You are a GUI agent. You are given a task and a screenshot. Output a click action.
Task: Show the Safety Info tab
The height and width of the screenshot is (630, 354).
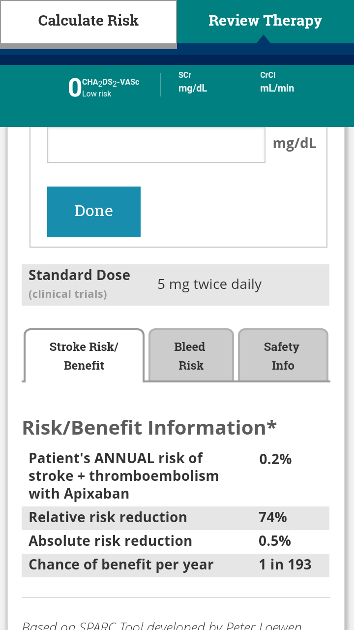click(283, 356)
